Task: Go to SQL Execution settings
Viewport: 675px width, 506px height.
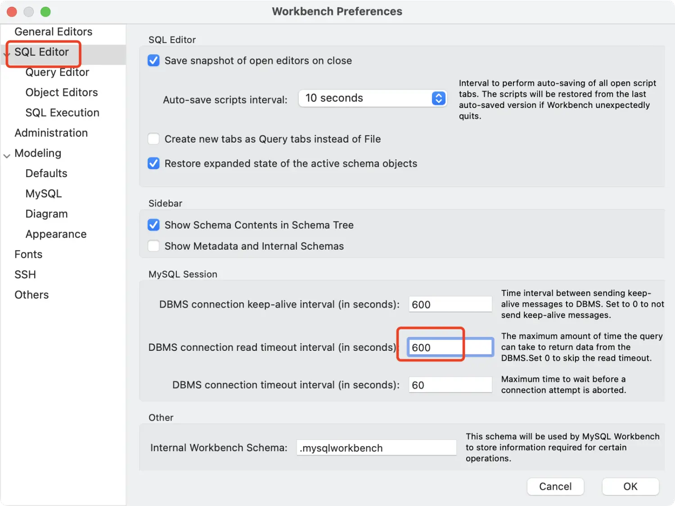Action: point(62,112)
